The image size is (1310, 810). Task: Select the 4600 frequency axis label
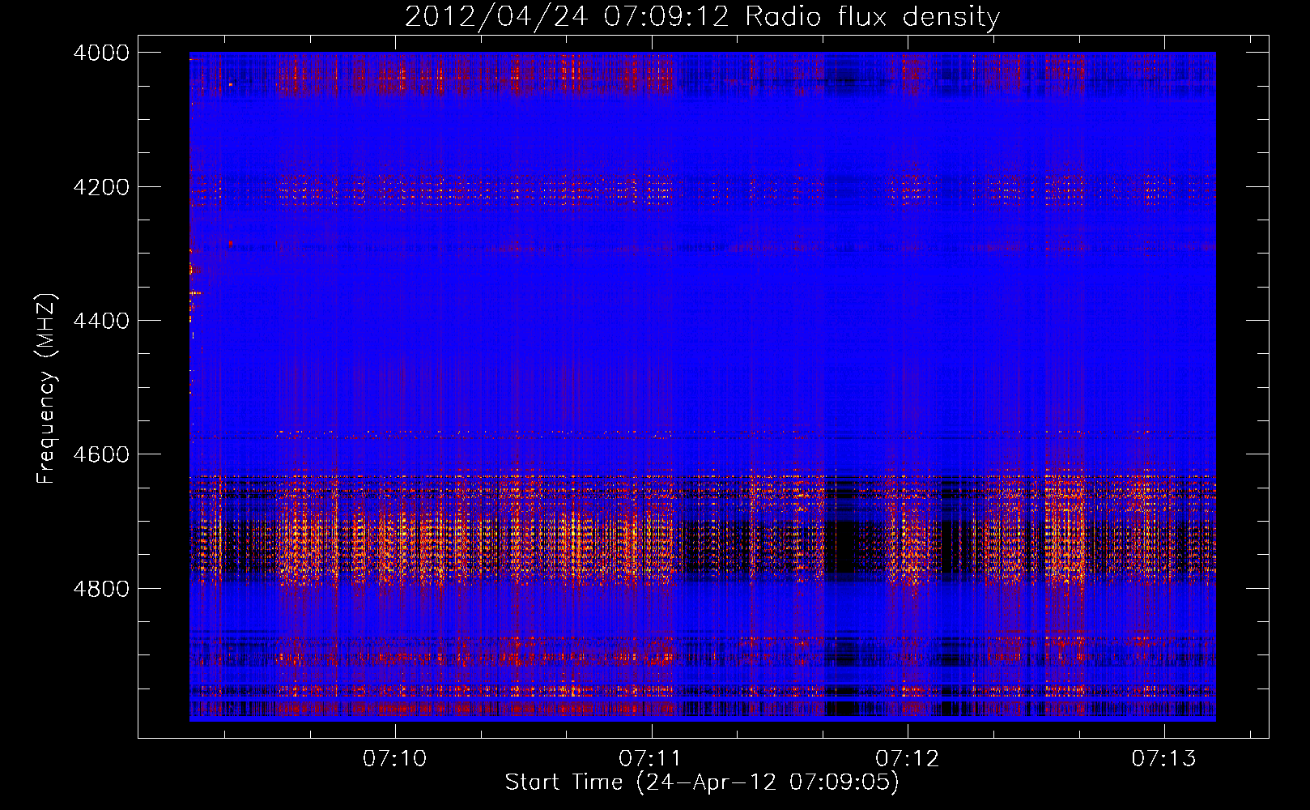click(x=101, y=454)
